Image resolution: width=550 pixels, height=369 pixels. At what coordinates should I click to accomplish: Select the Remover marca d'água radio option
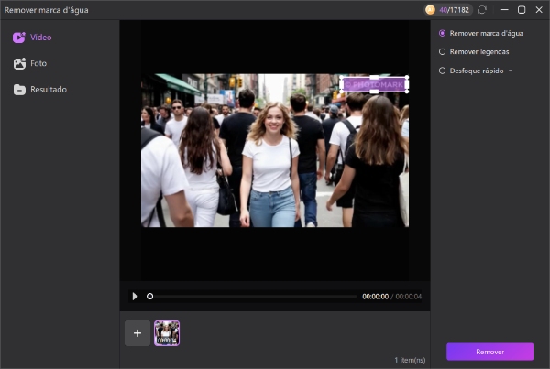(443, 33)
